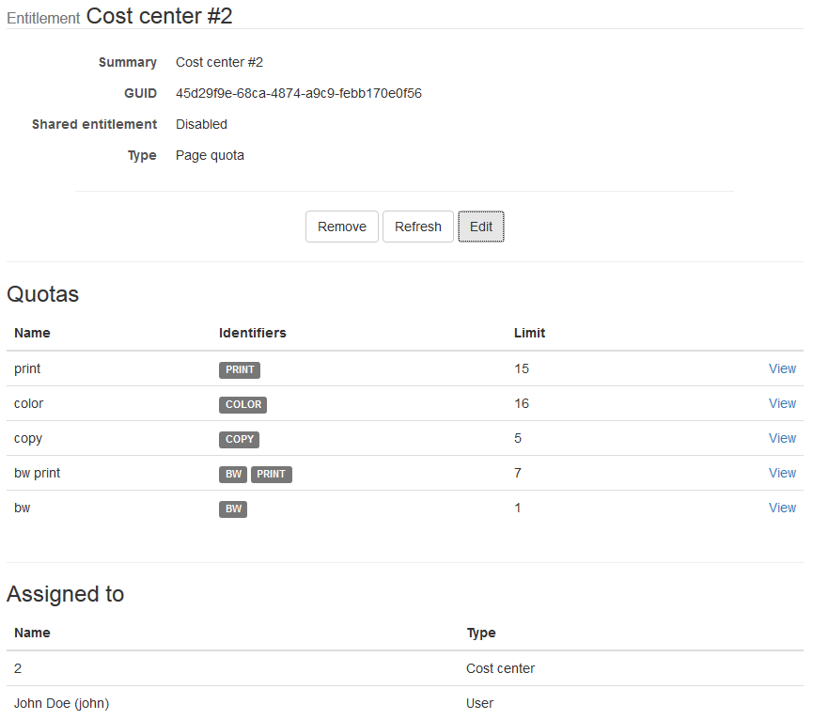Image resolution: width=813 pixels, height=720 pixels.
Task: Click the PRINT badge in the print row
Action: 240,369
